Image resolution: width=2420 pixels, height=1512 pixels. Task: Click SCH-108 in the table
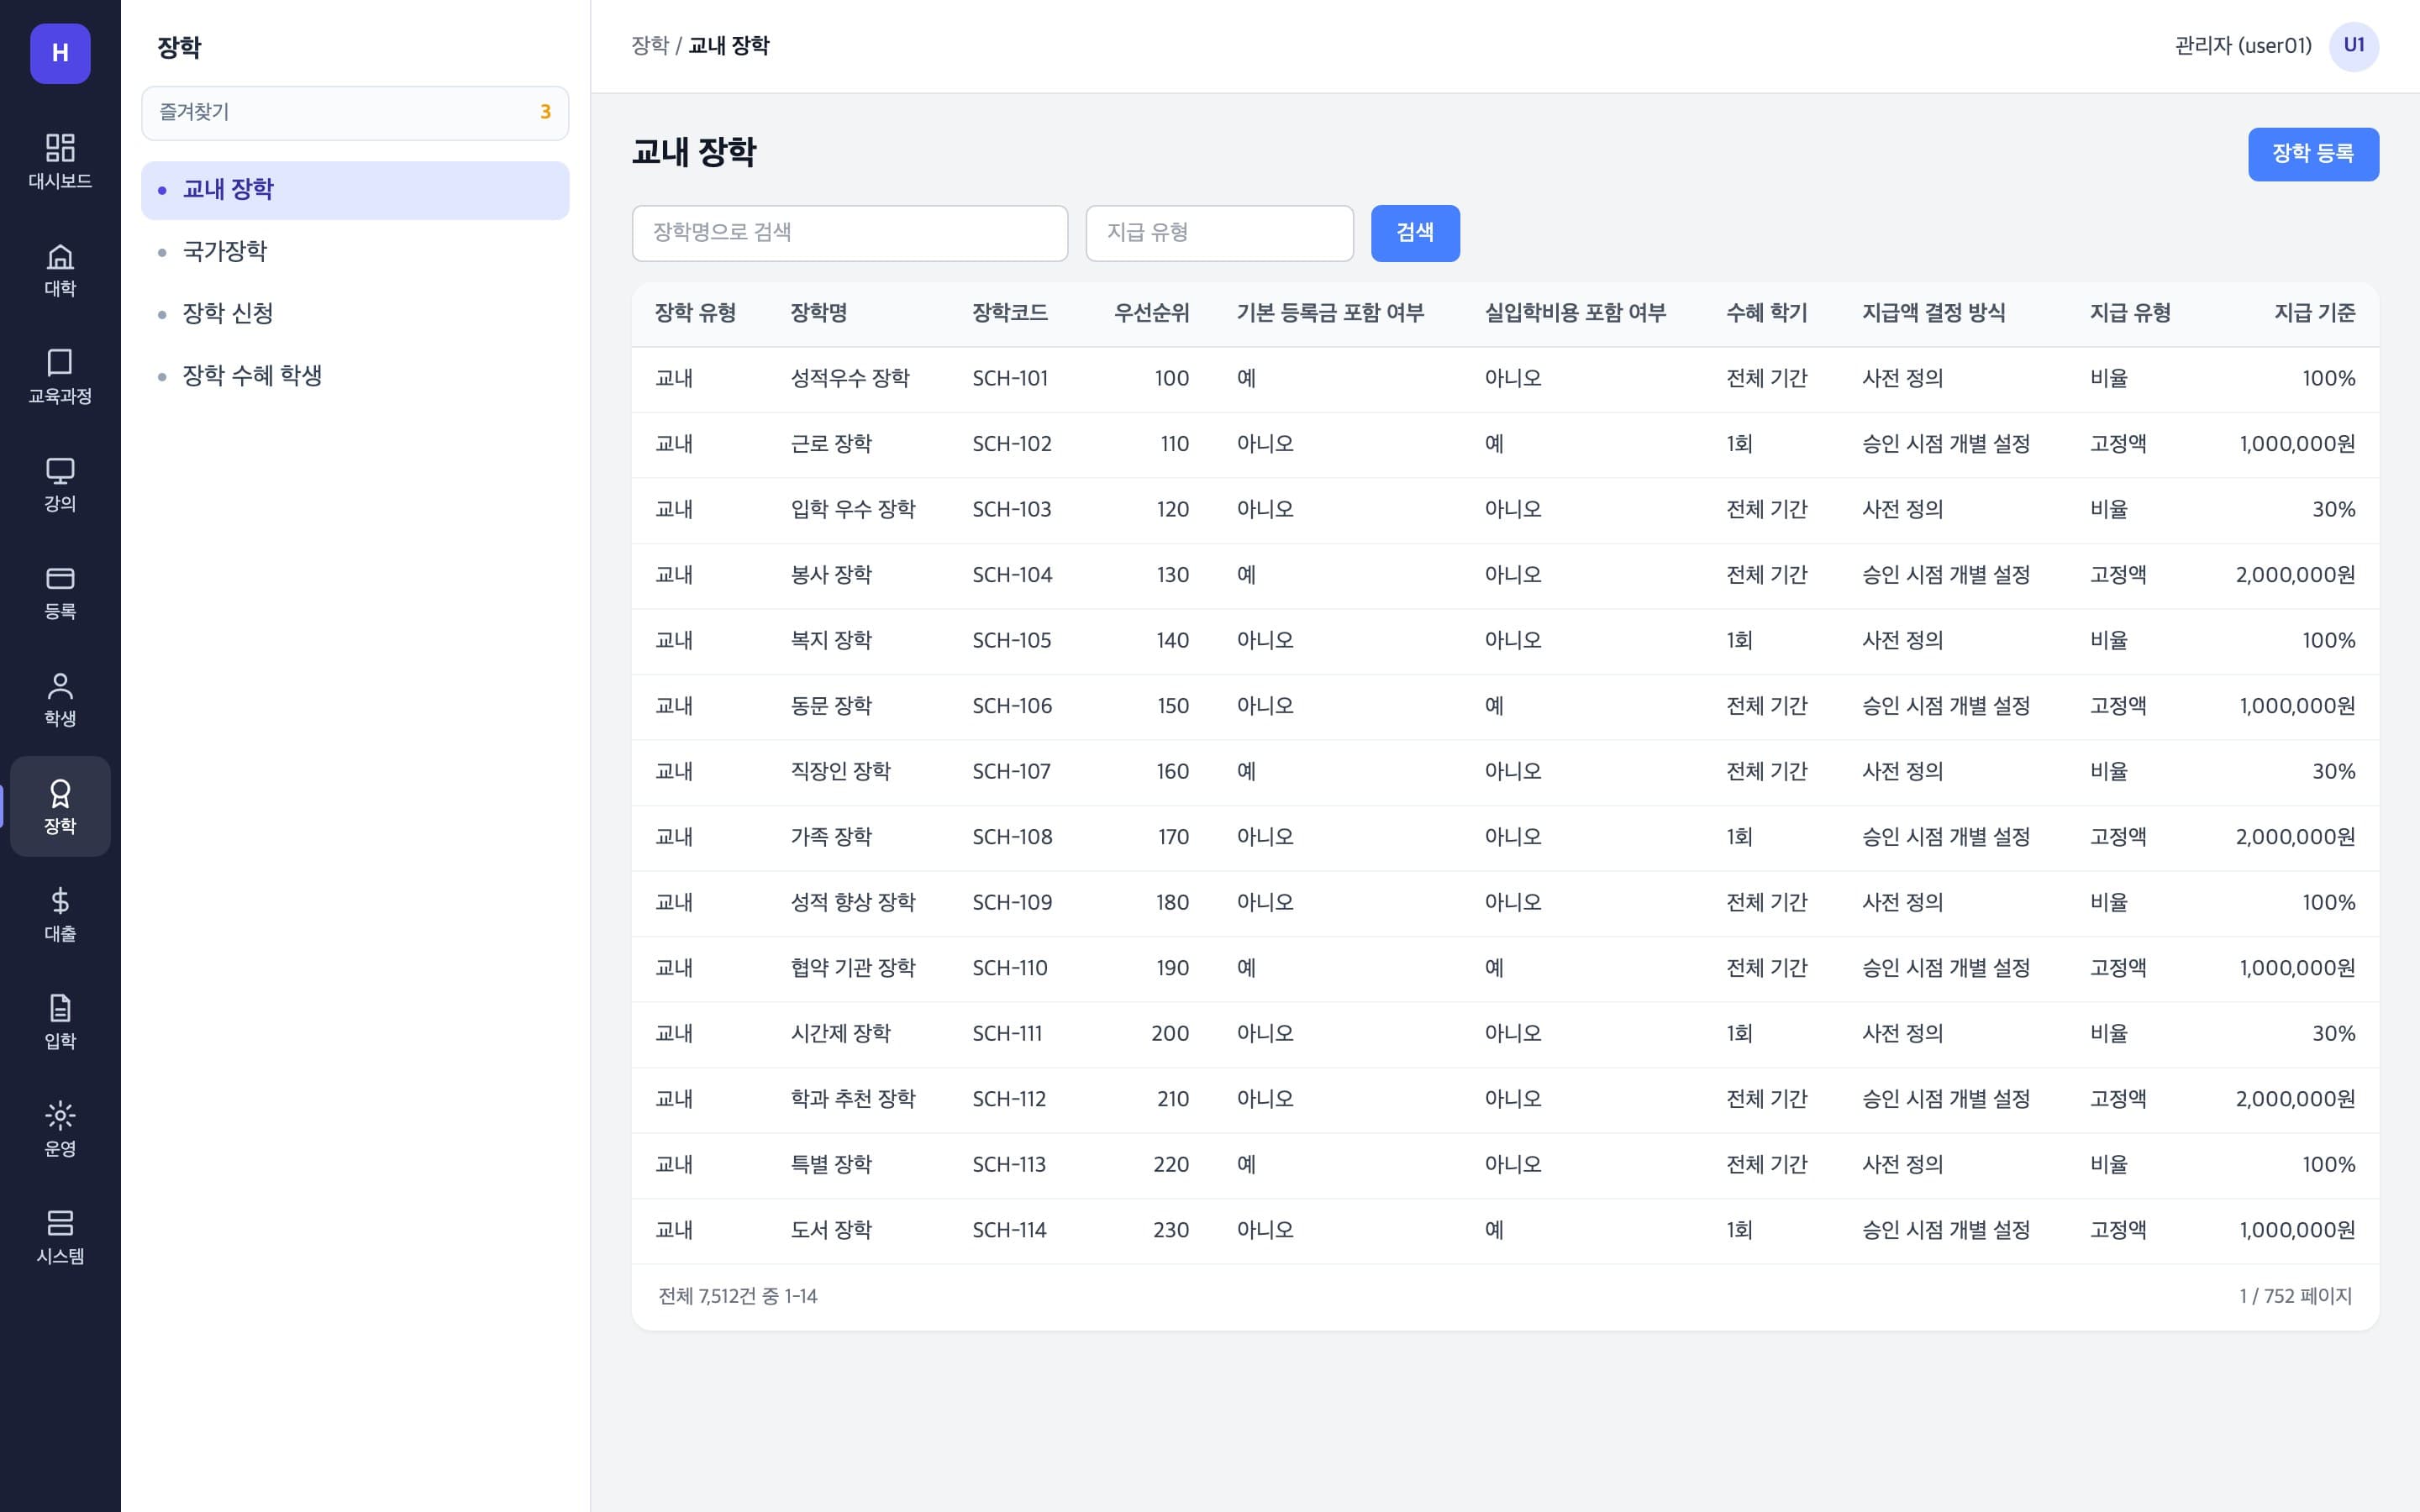click(1012, 837)
